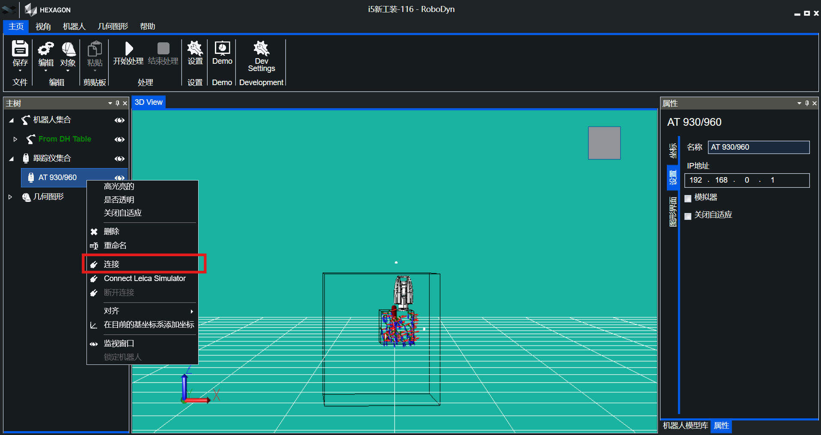Select Delete in the context menu
Viewport: 821px width, 435px height.
pyautogui.click(x=111, y=231)
